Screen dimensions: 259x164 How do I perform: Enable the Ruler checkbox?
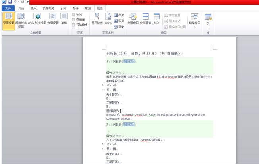tap(73, 15)
